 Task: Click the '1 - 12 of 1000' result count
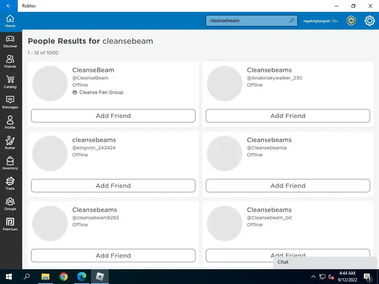(43, 53)
